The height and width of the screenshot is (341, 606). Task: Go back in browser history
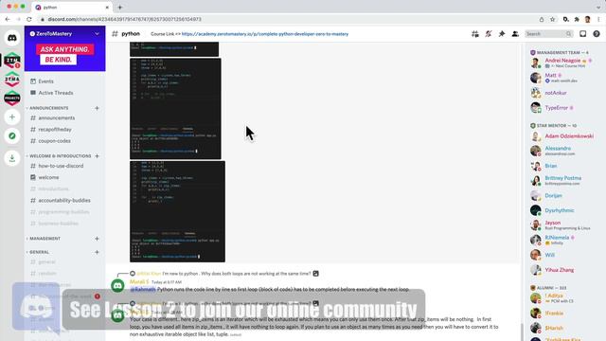pyautogui.click(x=8, y=19)
